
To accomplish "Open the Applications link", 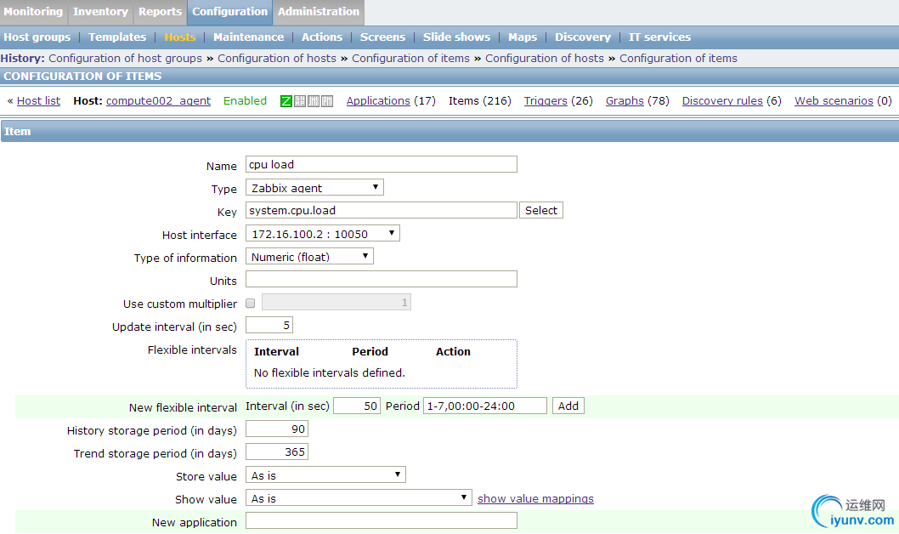I will pos(378,101).
